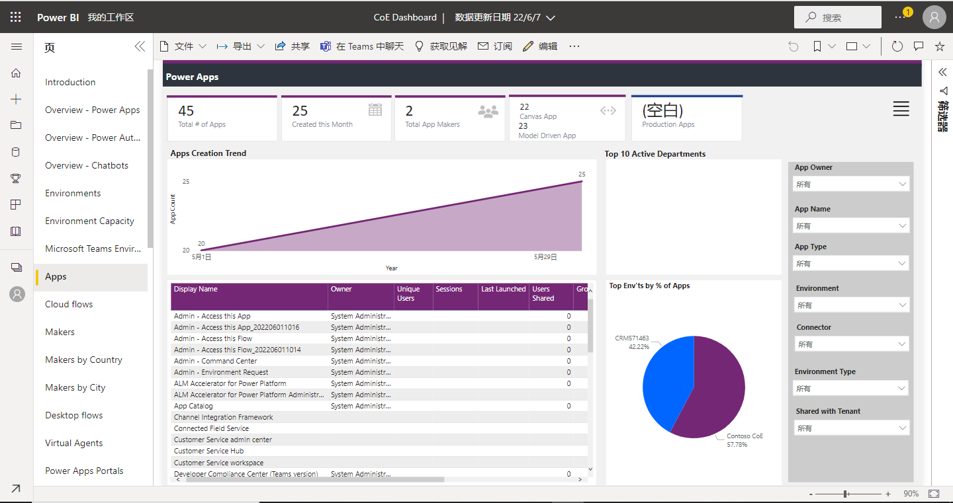Click the refresh visuals icon
The width and height of the screenshot is (953, 503).
pyautogui.click(x=897, y=46)
